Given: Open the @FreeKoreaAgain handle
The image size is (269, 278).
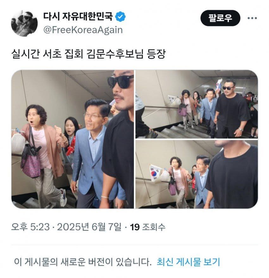Looking at the screenshot, I should click(x=83, y=30).
